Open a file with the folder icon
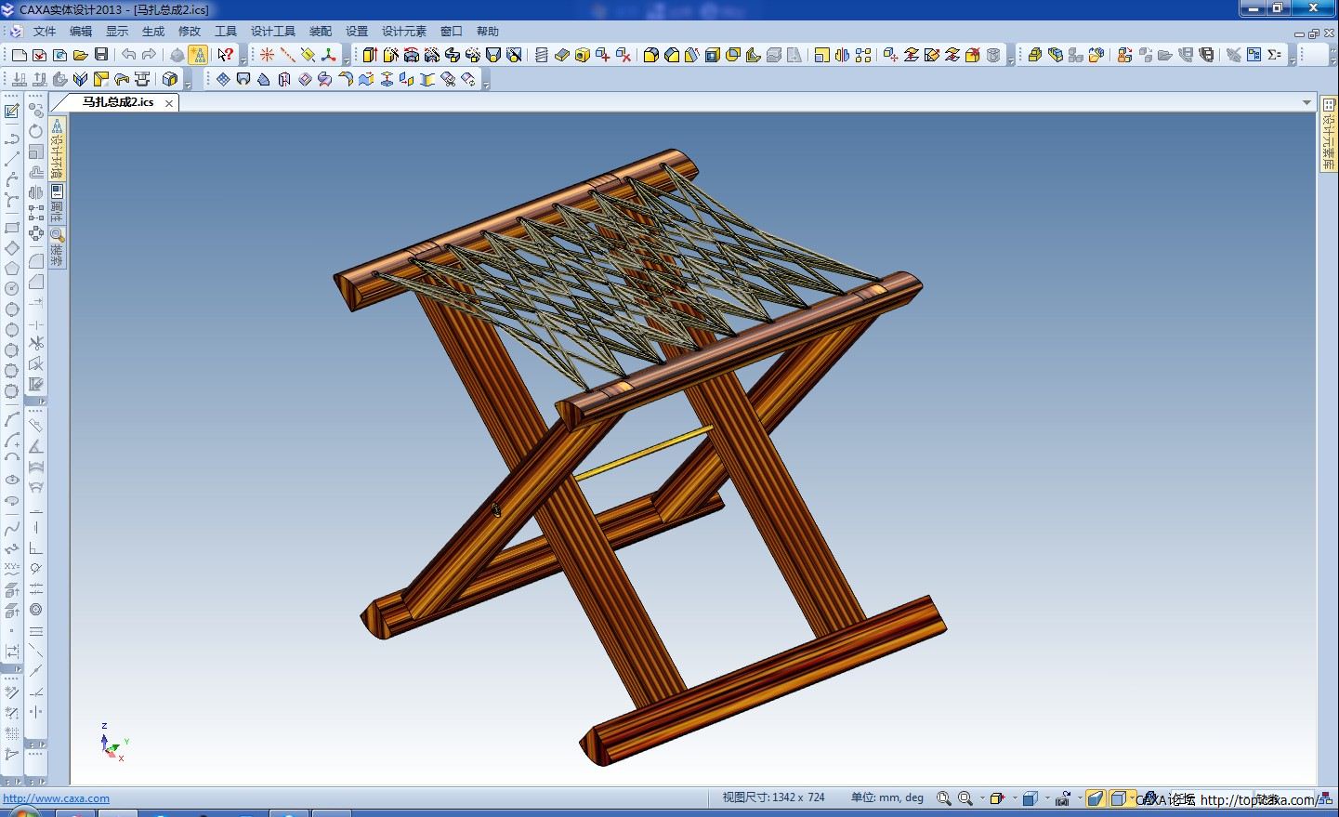 coord(81,55)
